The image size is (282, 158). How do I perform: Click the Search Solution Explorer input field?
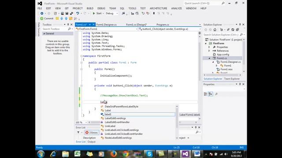click(221, 35)
